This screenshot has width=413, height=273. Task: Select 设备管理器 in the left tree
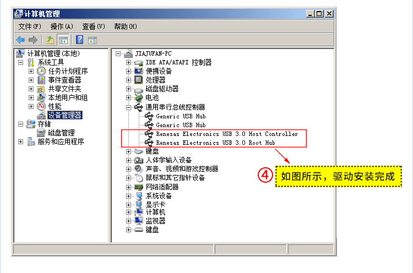coord(65,115)
